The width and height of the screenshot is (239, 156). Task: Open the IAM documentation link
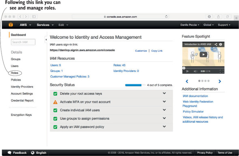pos(195,96)
